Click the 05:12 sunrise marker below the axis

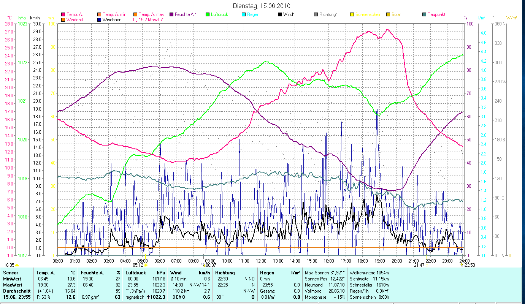[138, 265]
